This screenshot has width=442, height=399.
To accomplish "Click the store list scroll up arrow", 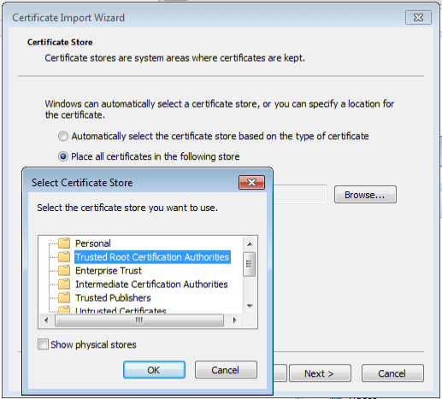I will (250, 244).
